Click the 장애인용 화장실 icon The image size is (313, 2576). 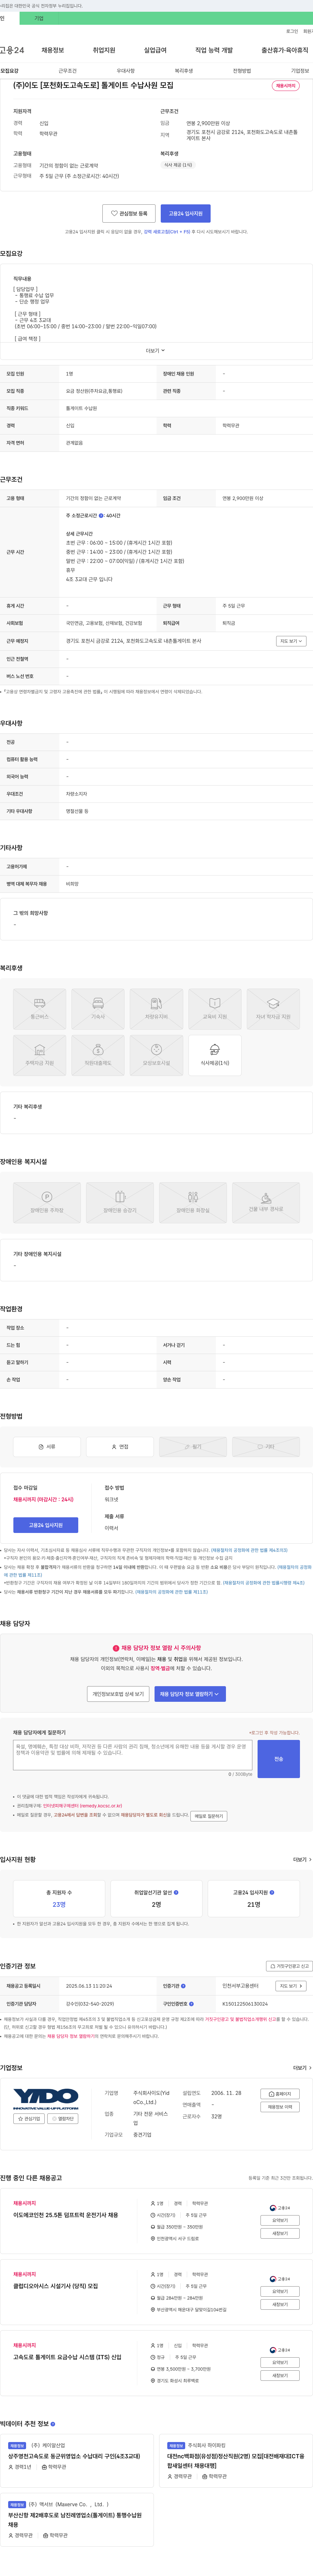(x=193, y=1203)
